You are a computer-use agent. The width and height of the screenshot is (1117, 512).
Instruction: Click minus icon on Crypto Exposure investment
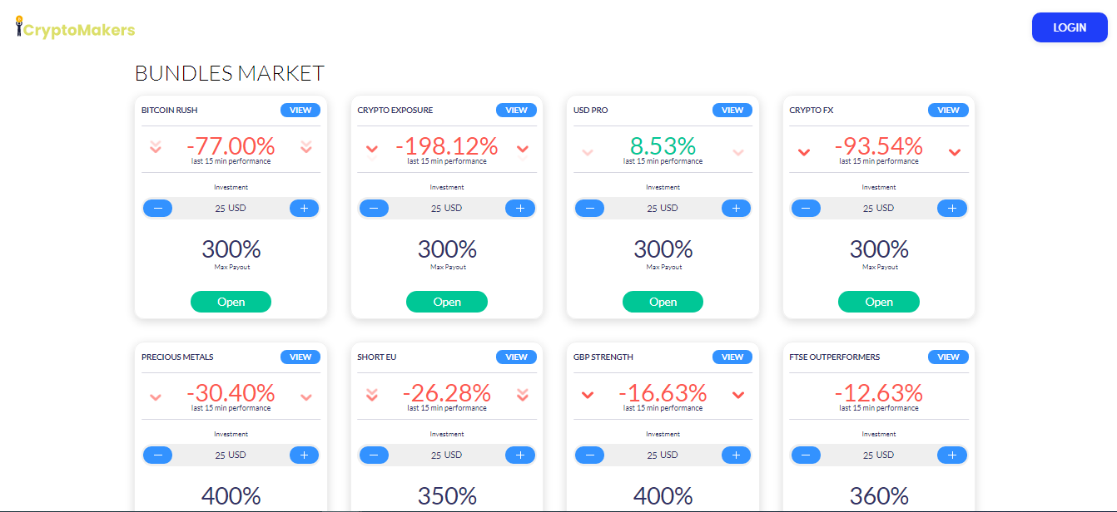tap(374, 208)
